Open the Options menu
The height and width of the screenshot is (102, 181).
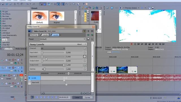pos(23,1)
